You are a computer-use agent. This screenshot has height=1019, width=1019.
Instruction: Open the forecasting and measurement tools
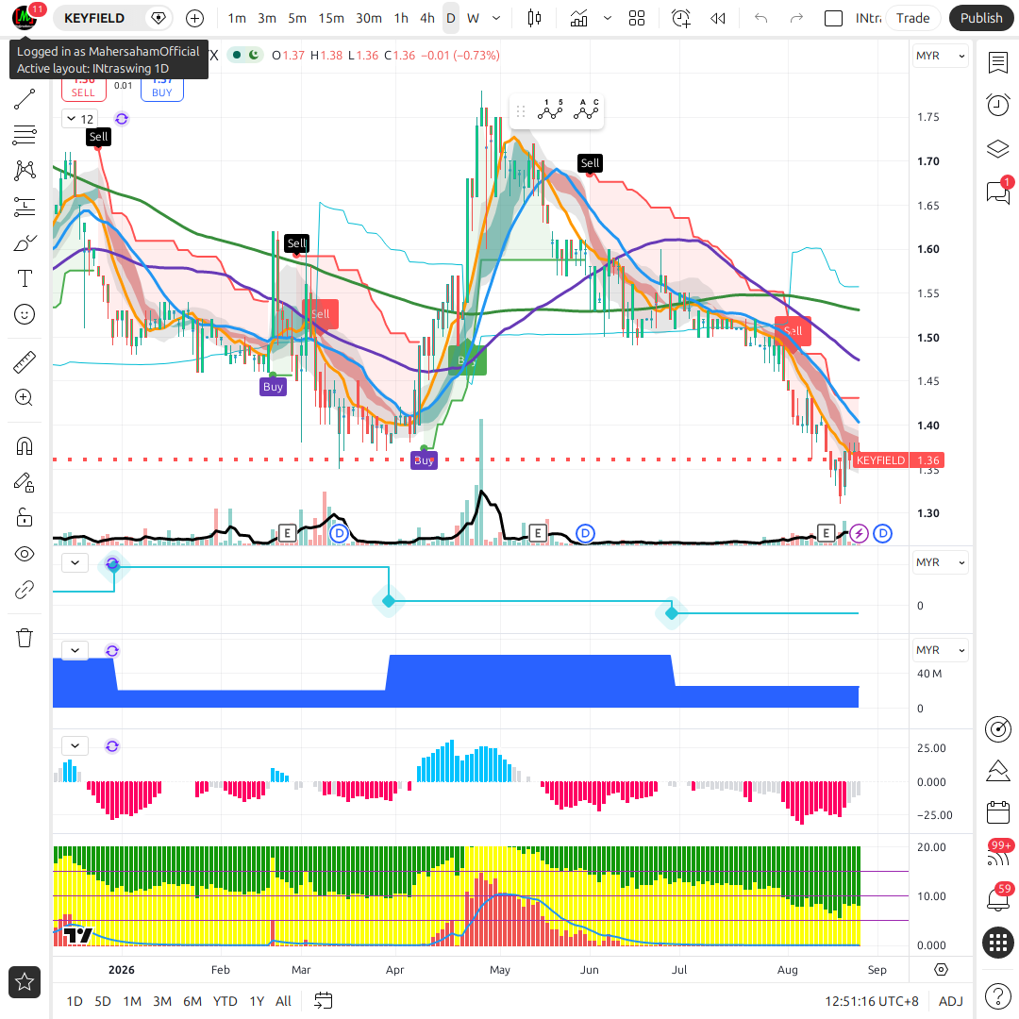click(x=24, y=207)
